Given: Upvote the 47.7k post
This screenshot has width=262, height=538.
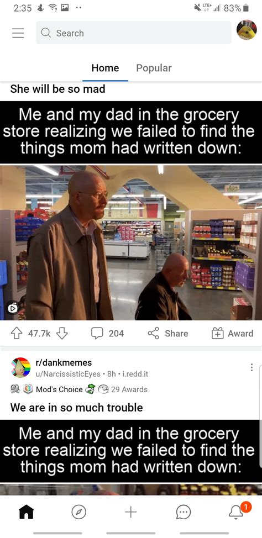Looking at the screenshot, I should pos(17,333).
